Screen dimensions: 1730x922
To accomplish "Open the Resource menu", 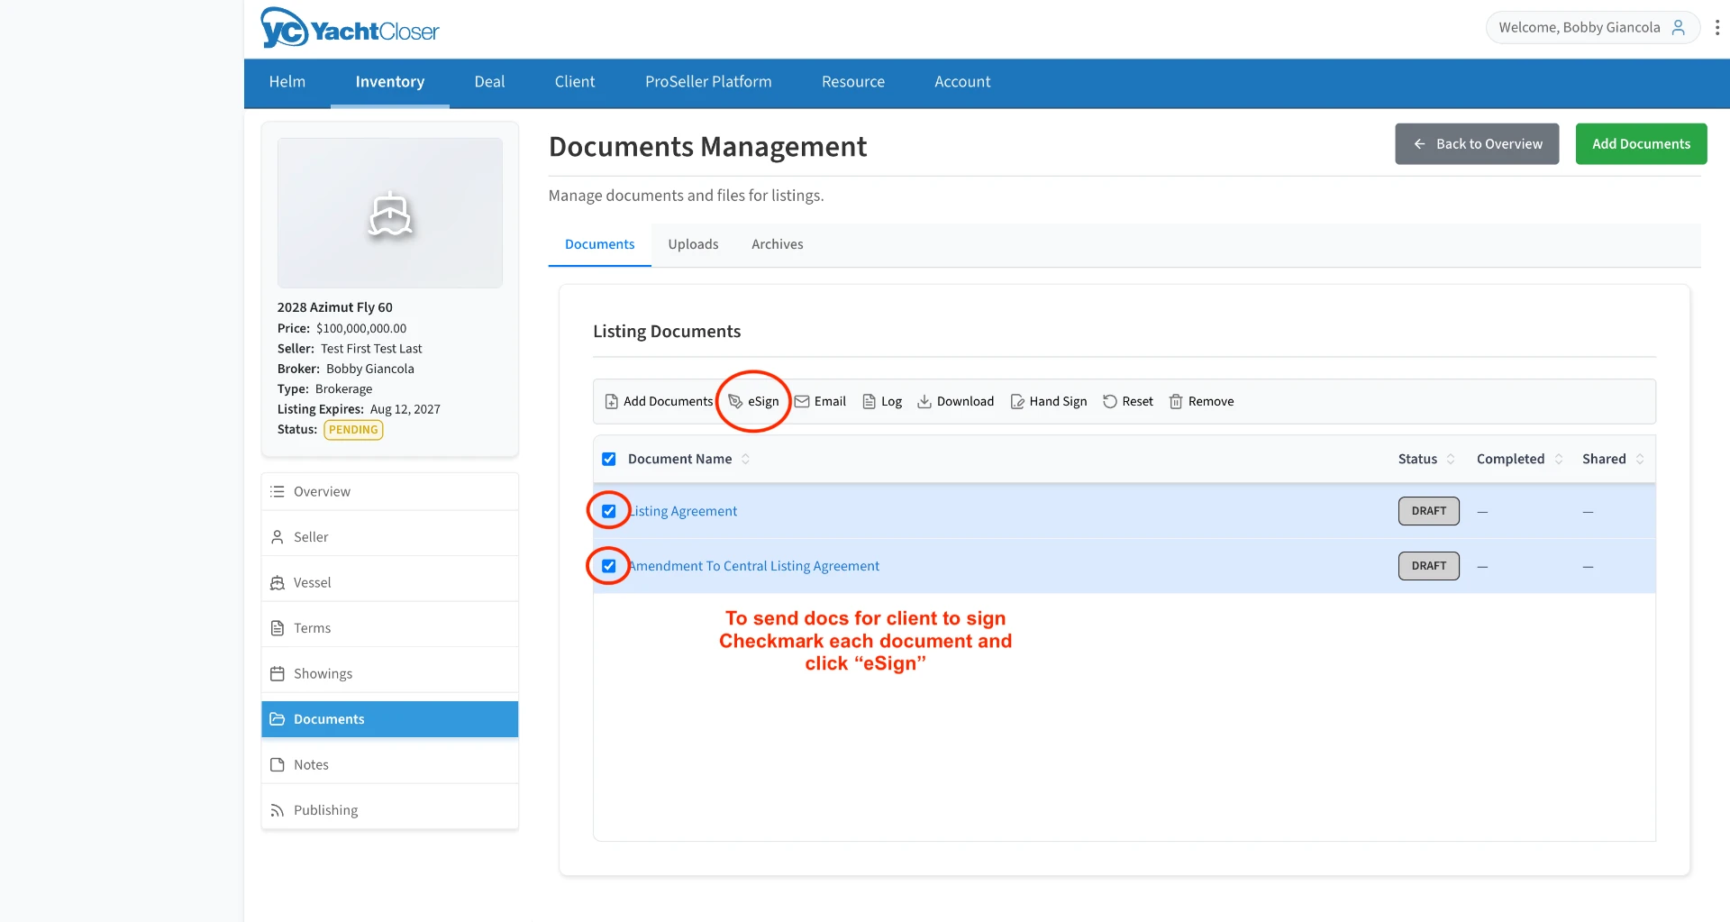I will [x=853, y=82].
